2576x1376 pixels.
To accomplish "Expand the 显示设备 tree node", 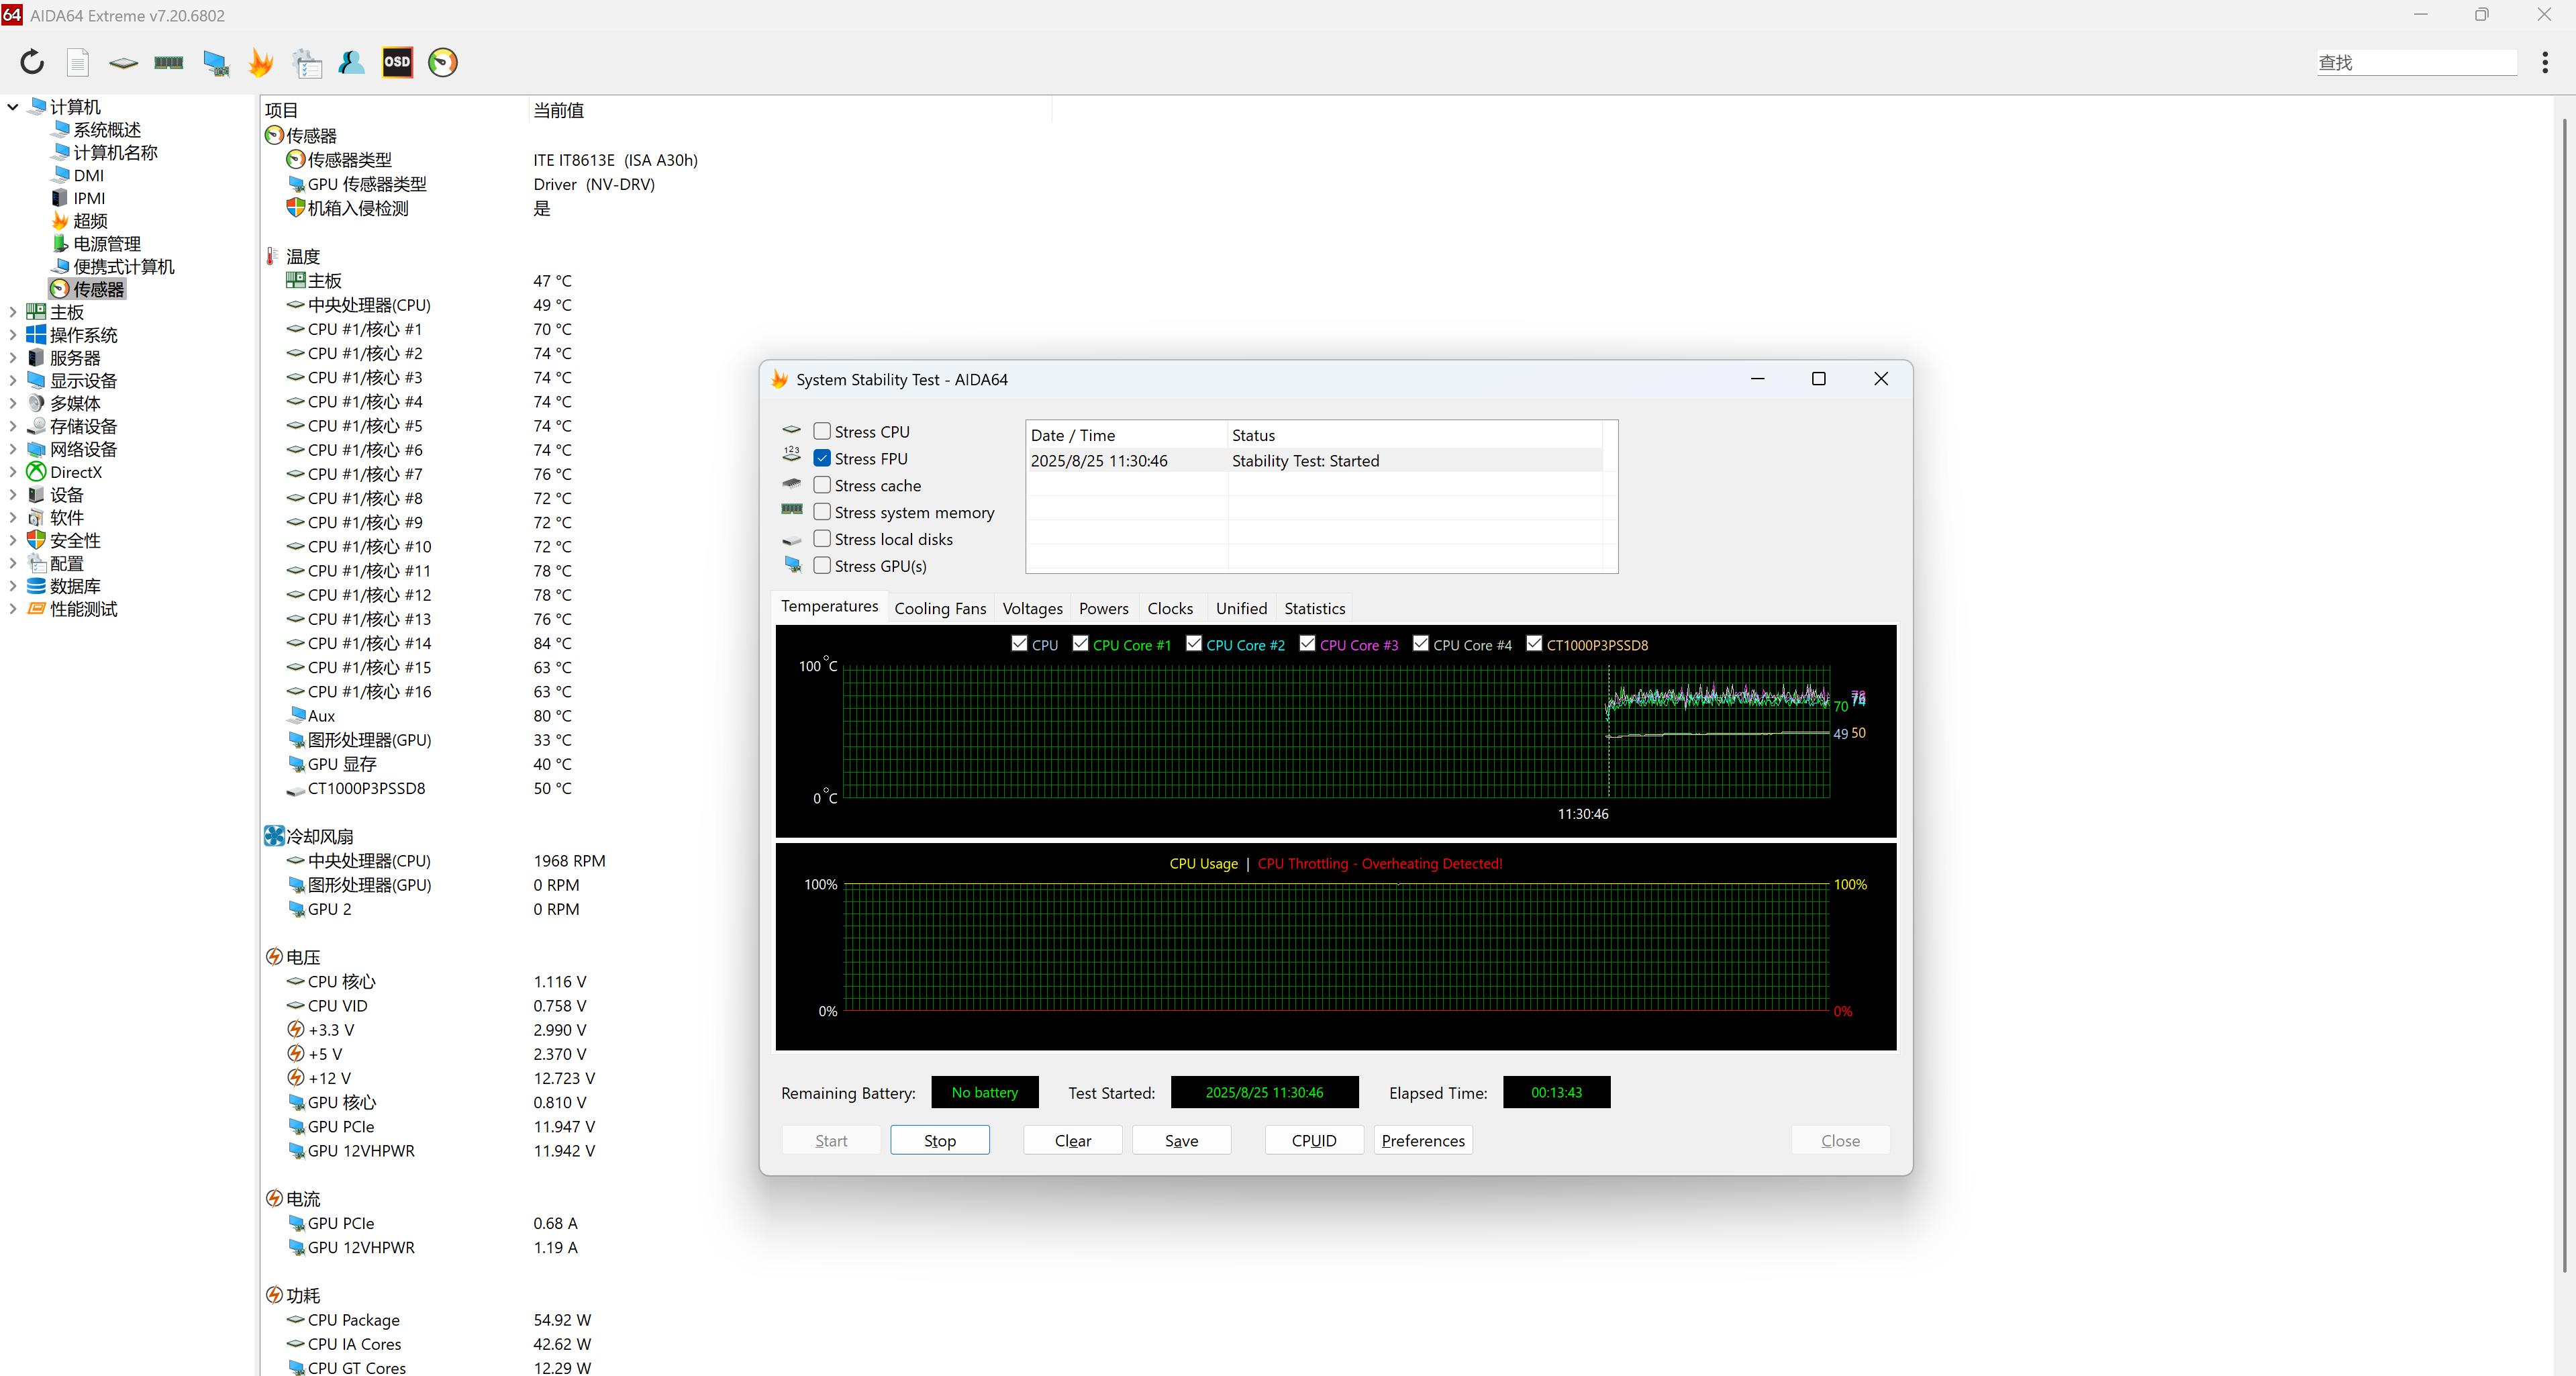I will point(13,381).
